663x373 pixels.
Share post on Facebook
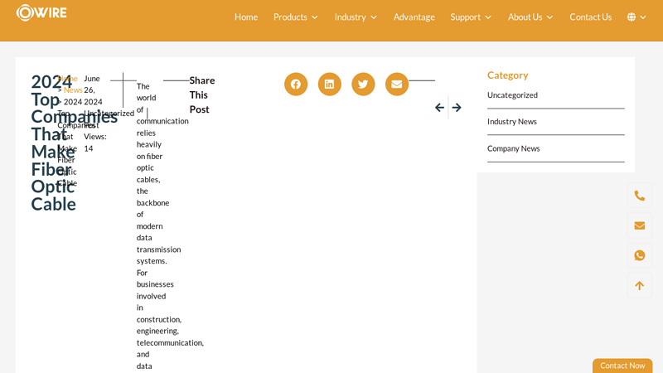point(296,85)
